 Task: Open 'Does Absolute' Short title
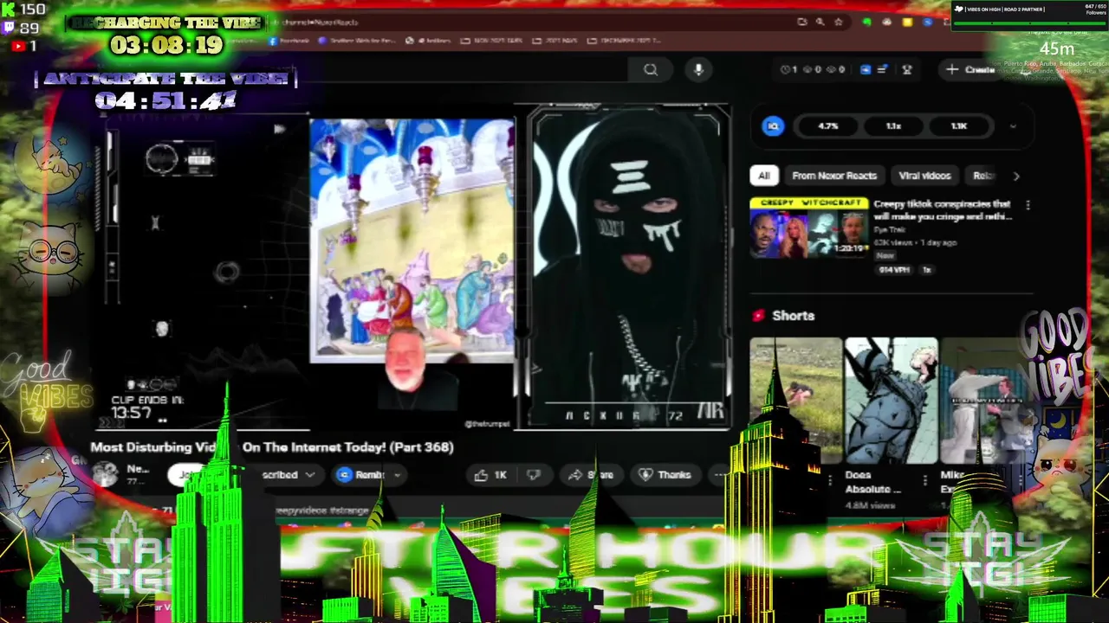[x=872, y=482]
